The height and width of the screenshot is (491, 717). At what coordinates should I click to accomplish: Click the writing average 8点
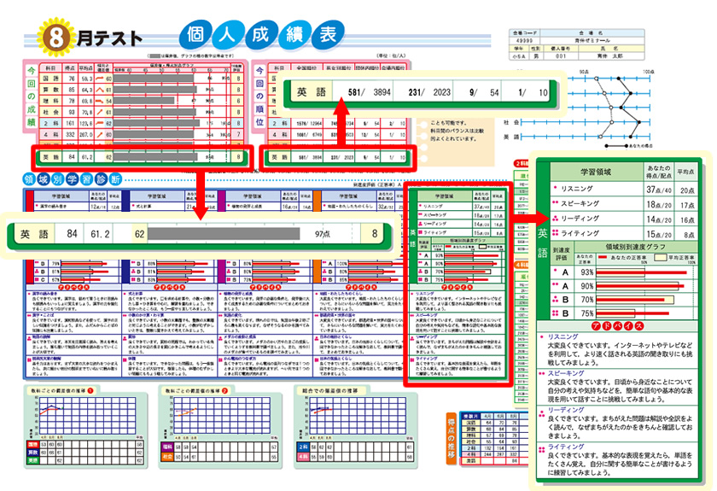689,235
